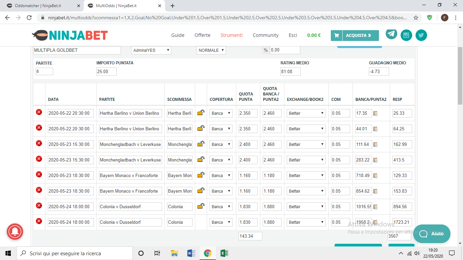Open the Strumenti menu
The width and height of the screenshot is (463, 260).
[x=231, y=35]
